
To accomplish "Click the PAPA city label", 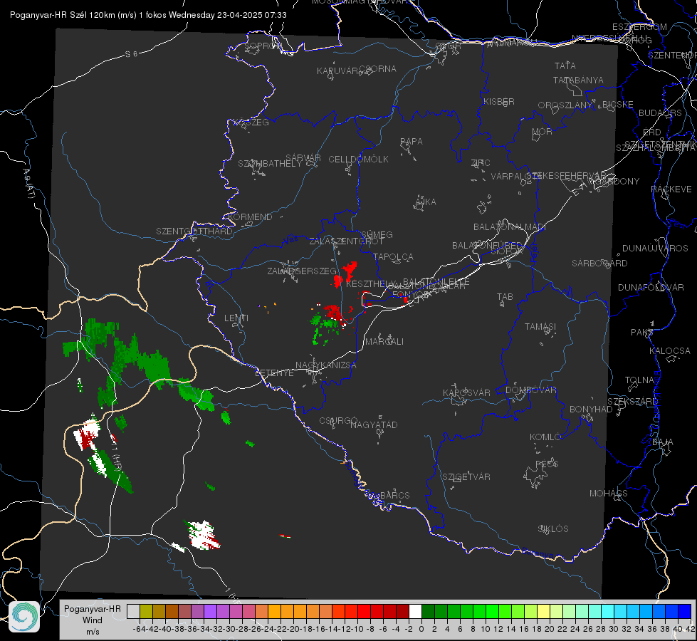I will pyautogui.click(x=412, y=142).
